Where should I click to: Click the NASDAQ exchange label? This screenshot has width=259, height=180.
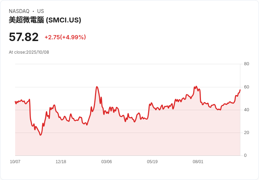tap(19, 11)
